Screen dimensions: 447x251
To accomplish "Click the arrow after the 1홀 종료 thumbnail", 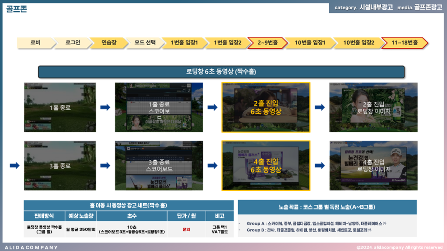I will pyautogui.click(x=105, y=107).
